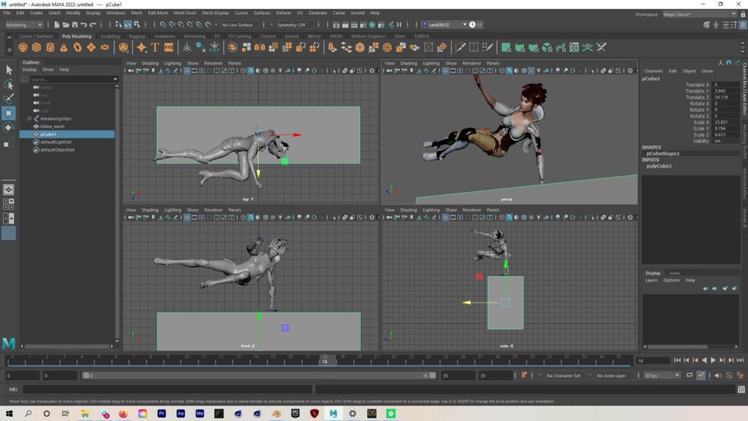This screenshot has width=748, height=421.
Task: Click the Layers menu in layer editor
Action: pos(651,280)
